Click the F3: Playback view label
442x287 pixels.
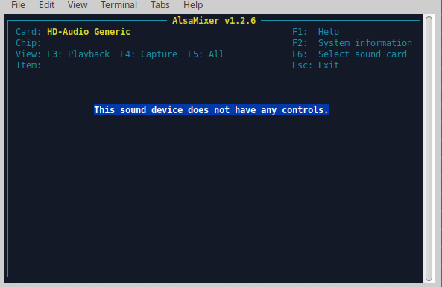pos(78,54)
